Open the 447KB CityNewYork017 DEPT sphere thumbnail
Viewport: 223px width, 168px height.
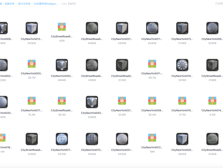click(x=62, y=139)
